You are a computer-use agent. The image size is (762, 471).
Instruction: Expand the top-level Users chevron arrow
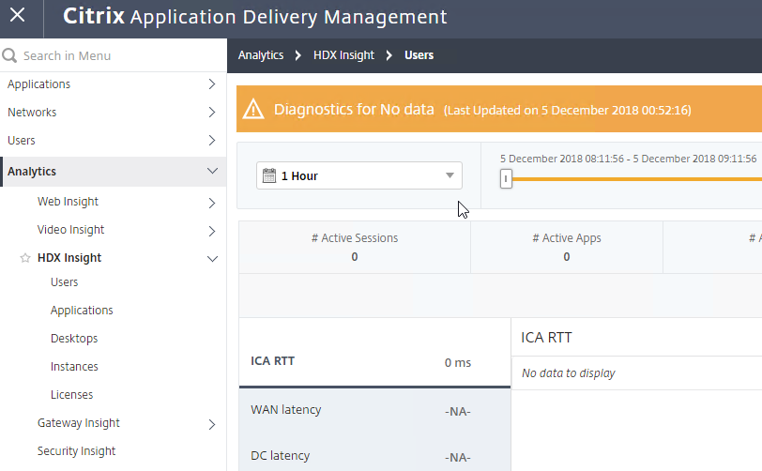click(x=212, y=141)
